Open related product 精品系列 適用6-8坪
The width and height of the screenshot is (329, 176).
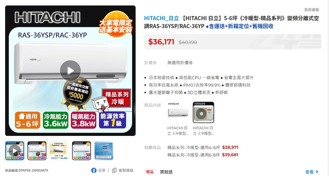203,155
